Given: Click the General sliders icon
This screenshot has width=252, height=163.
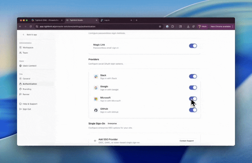Looking at the screenshot, I should [20, 79].
